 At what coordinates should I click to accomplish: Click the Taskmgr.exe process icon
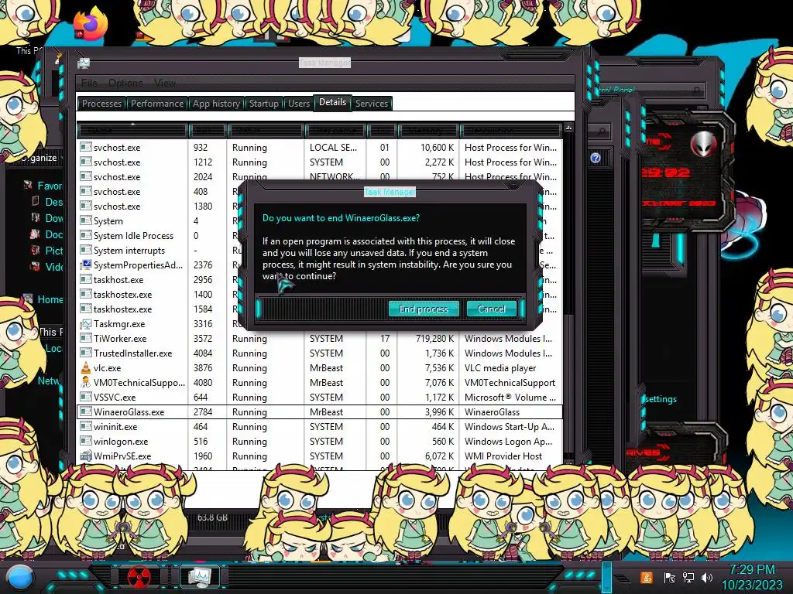[86, 324]
